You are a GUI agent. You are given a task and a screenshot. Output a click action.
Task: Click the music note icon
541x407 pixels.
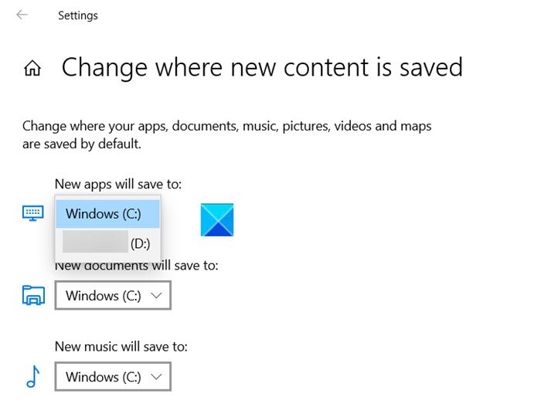pos(32,376)
